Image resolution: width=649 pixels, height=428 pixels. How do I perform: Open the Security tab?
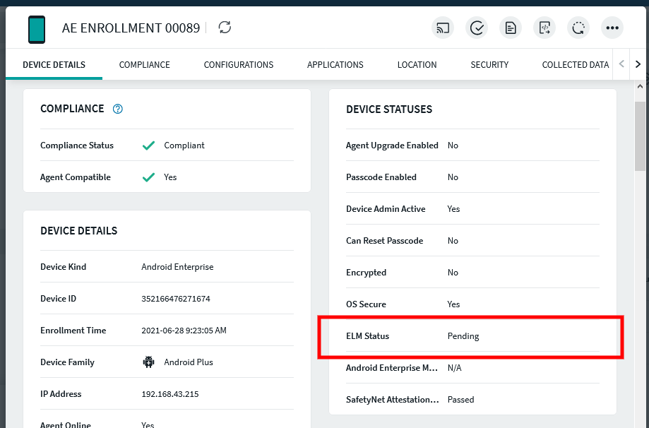[x=489, y=65]
